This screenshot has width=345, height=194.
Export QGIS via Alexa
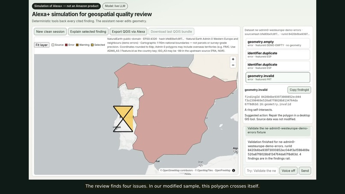(128, 32)
